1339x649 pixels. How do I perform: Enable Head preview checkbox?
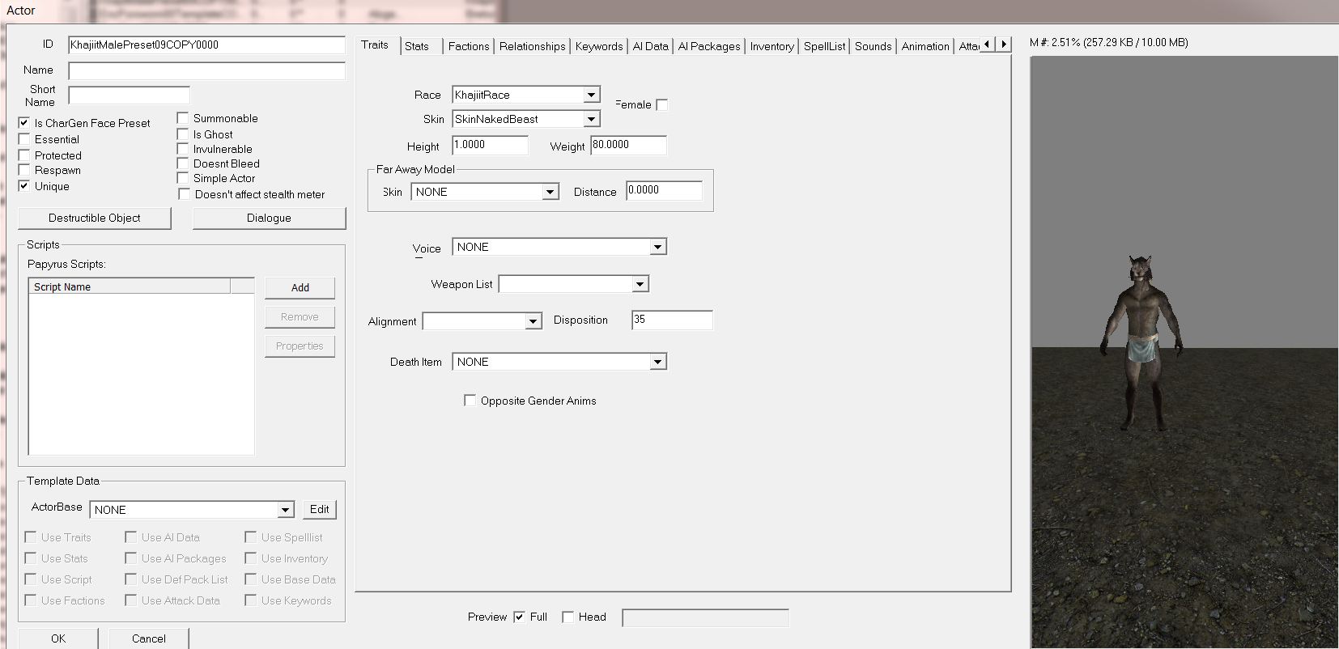pos(568,617)
